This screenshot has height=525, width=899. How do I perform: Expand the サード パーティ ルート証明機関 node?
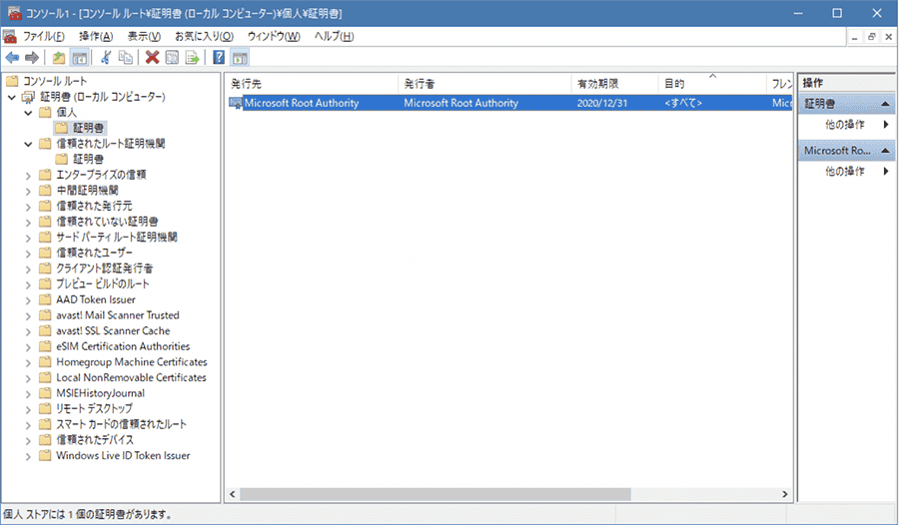coord(28,238)
